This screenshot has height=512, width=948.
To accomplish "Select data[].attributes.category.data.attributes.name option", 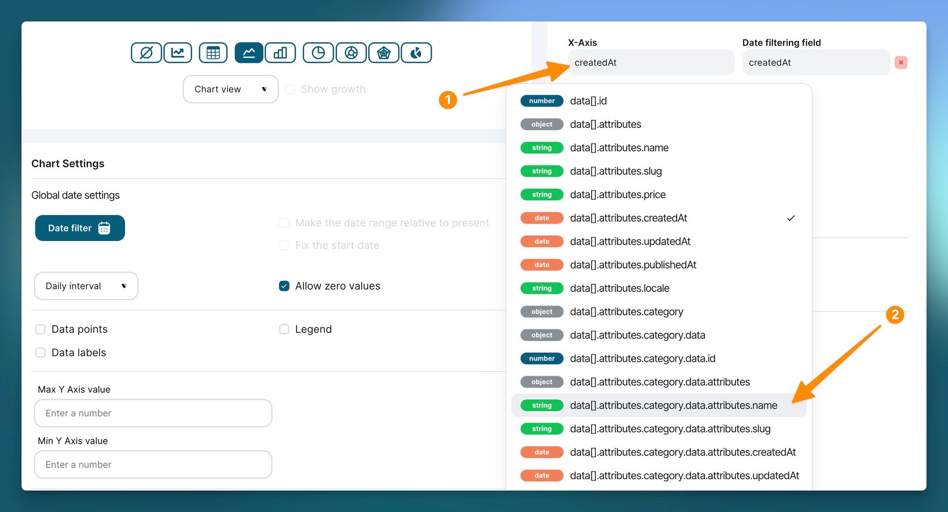I will pos(673,405).
